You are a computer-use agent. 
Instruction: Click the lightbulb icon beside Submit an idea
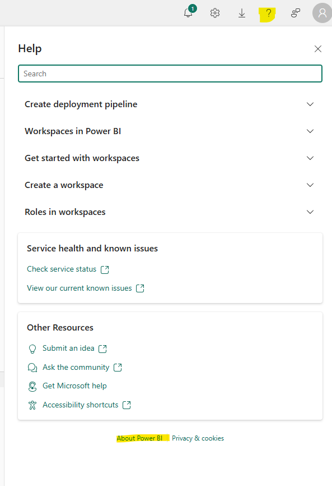32,349
